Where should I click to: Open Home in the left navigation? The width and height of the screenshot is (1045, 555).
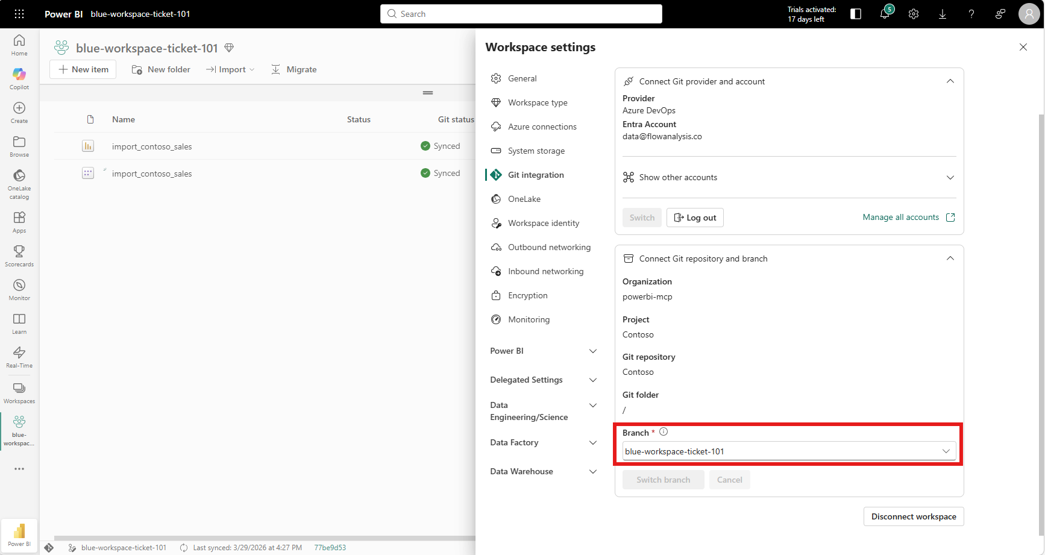19,45
